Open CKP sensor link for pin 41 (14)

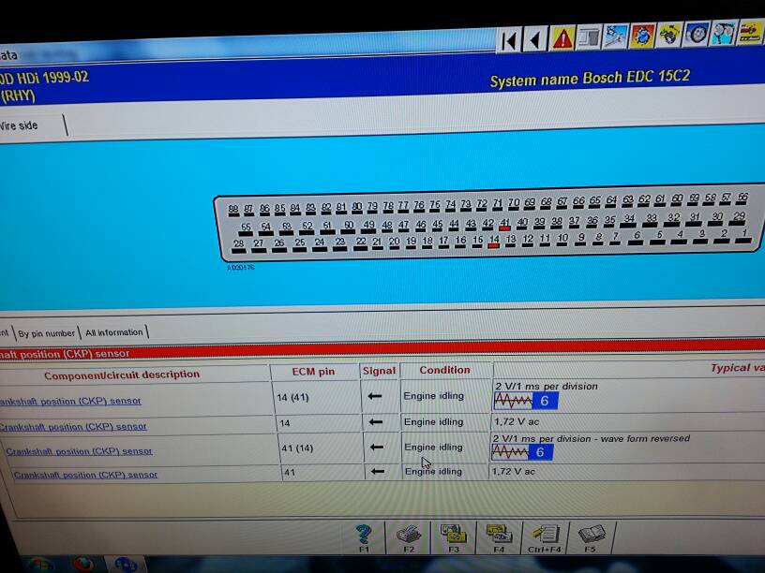pos(79,451)
